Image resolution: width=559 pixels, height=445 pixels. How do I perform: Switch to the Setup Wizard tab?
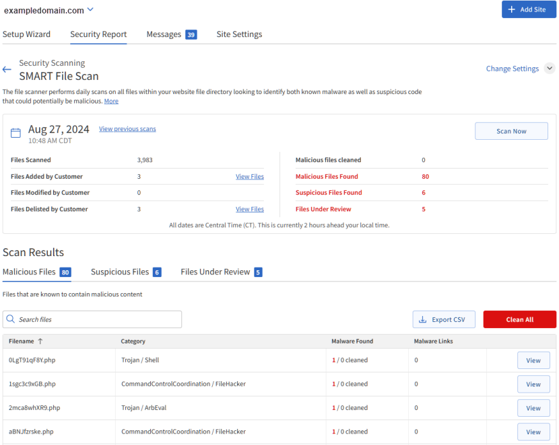26,34
